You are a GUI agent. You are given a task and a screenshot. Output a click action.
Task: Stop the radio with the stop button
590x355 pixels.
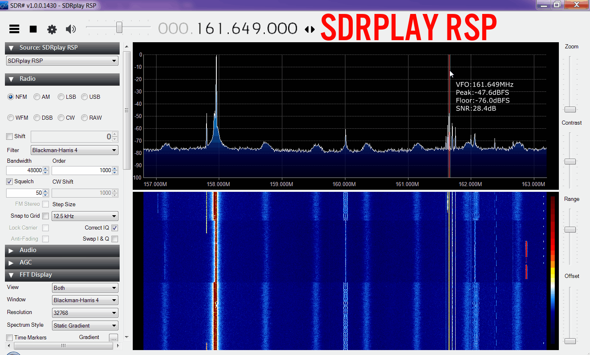point(33,29)
